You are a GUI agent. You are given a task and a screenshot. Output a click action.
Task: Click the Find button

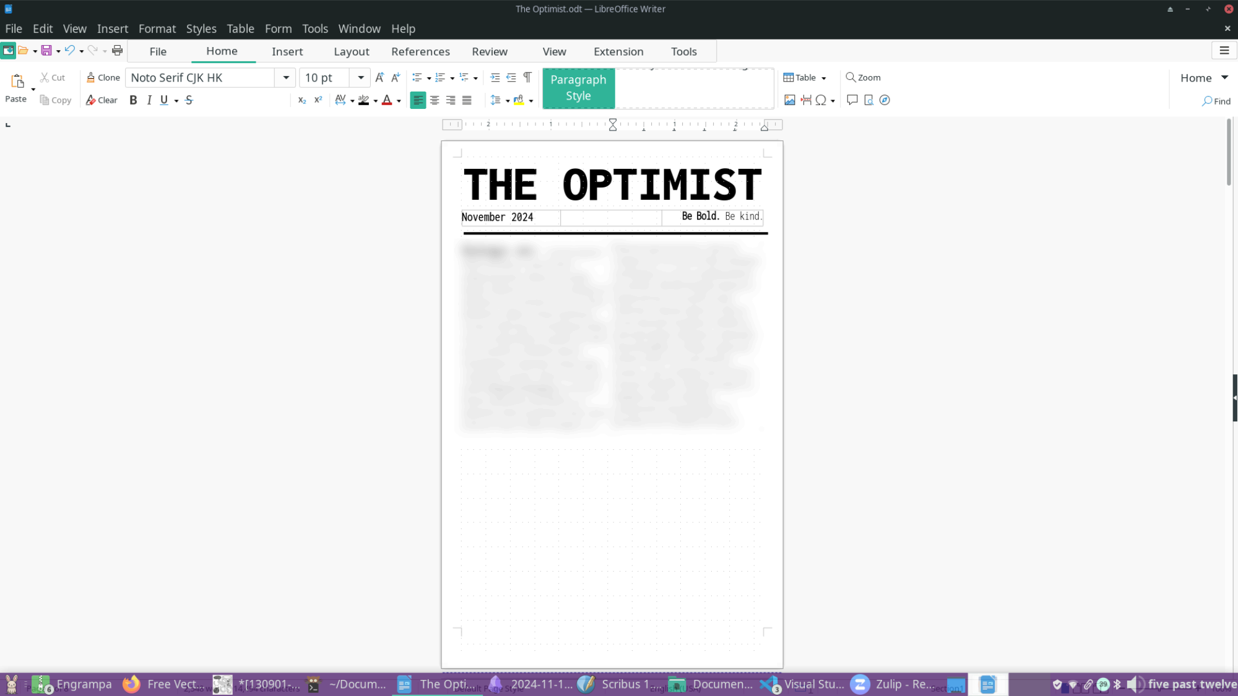[x=1216, y=101]
